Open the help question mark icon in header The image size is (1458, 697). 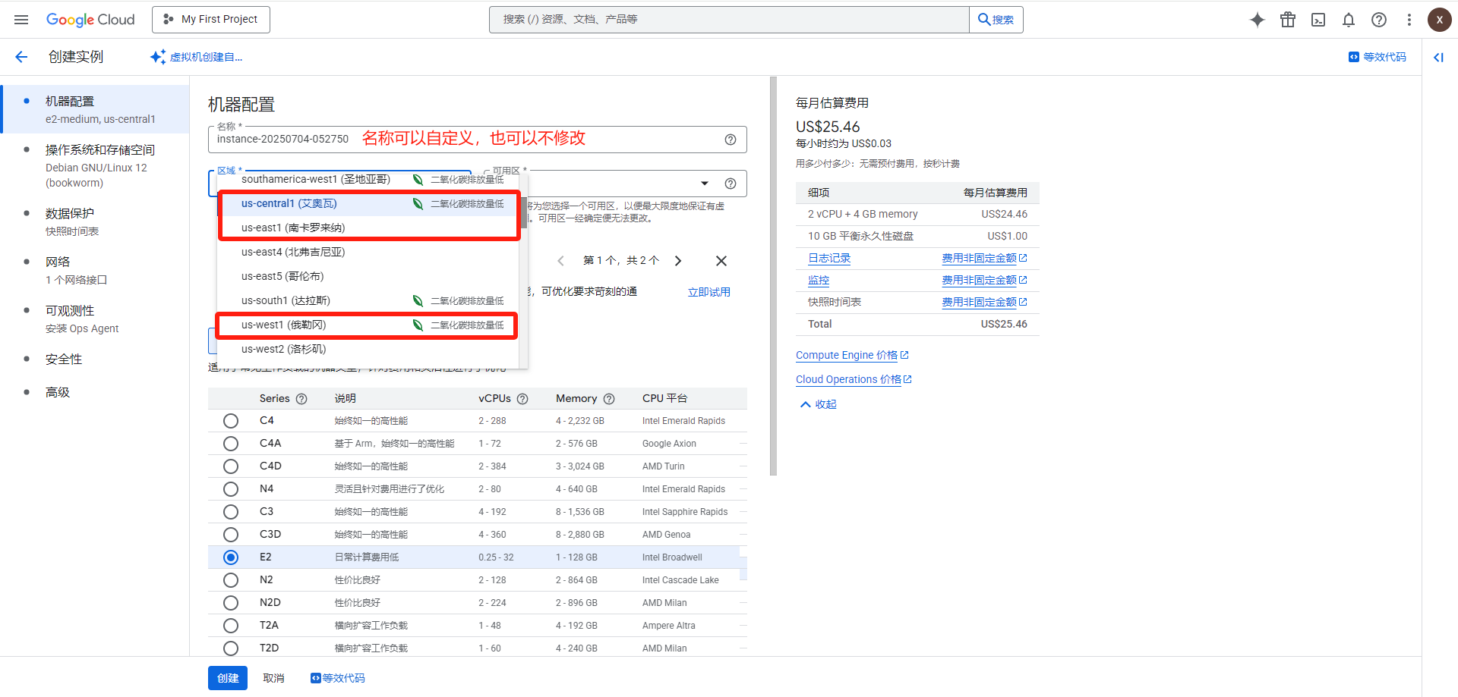1379,20
